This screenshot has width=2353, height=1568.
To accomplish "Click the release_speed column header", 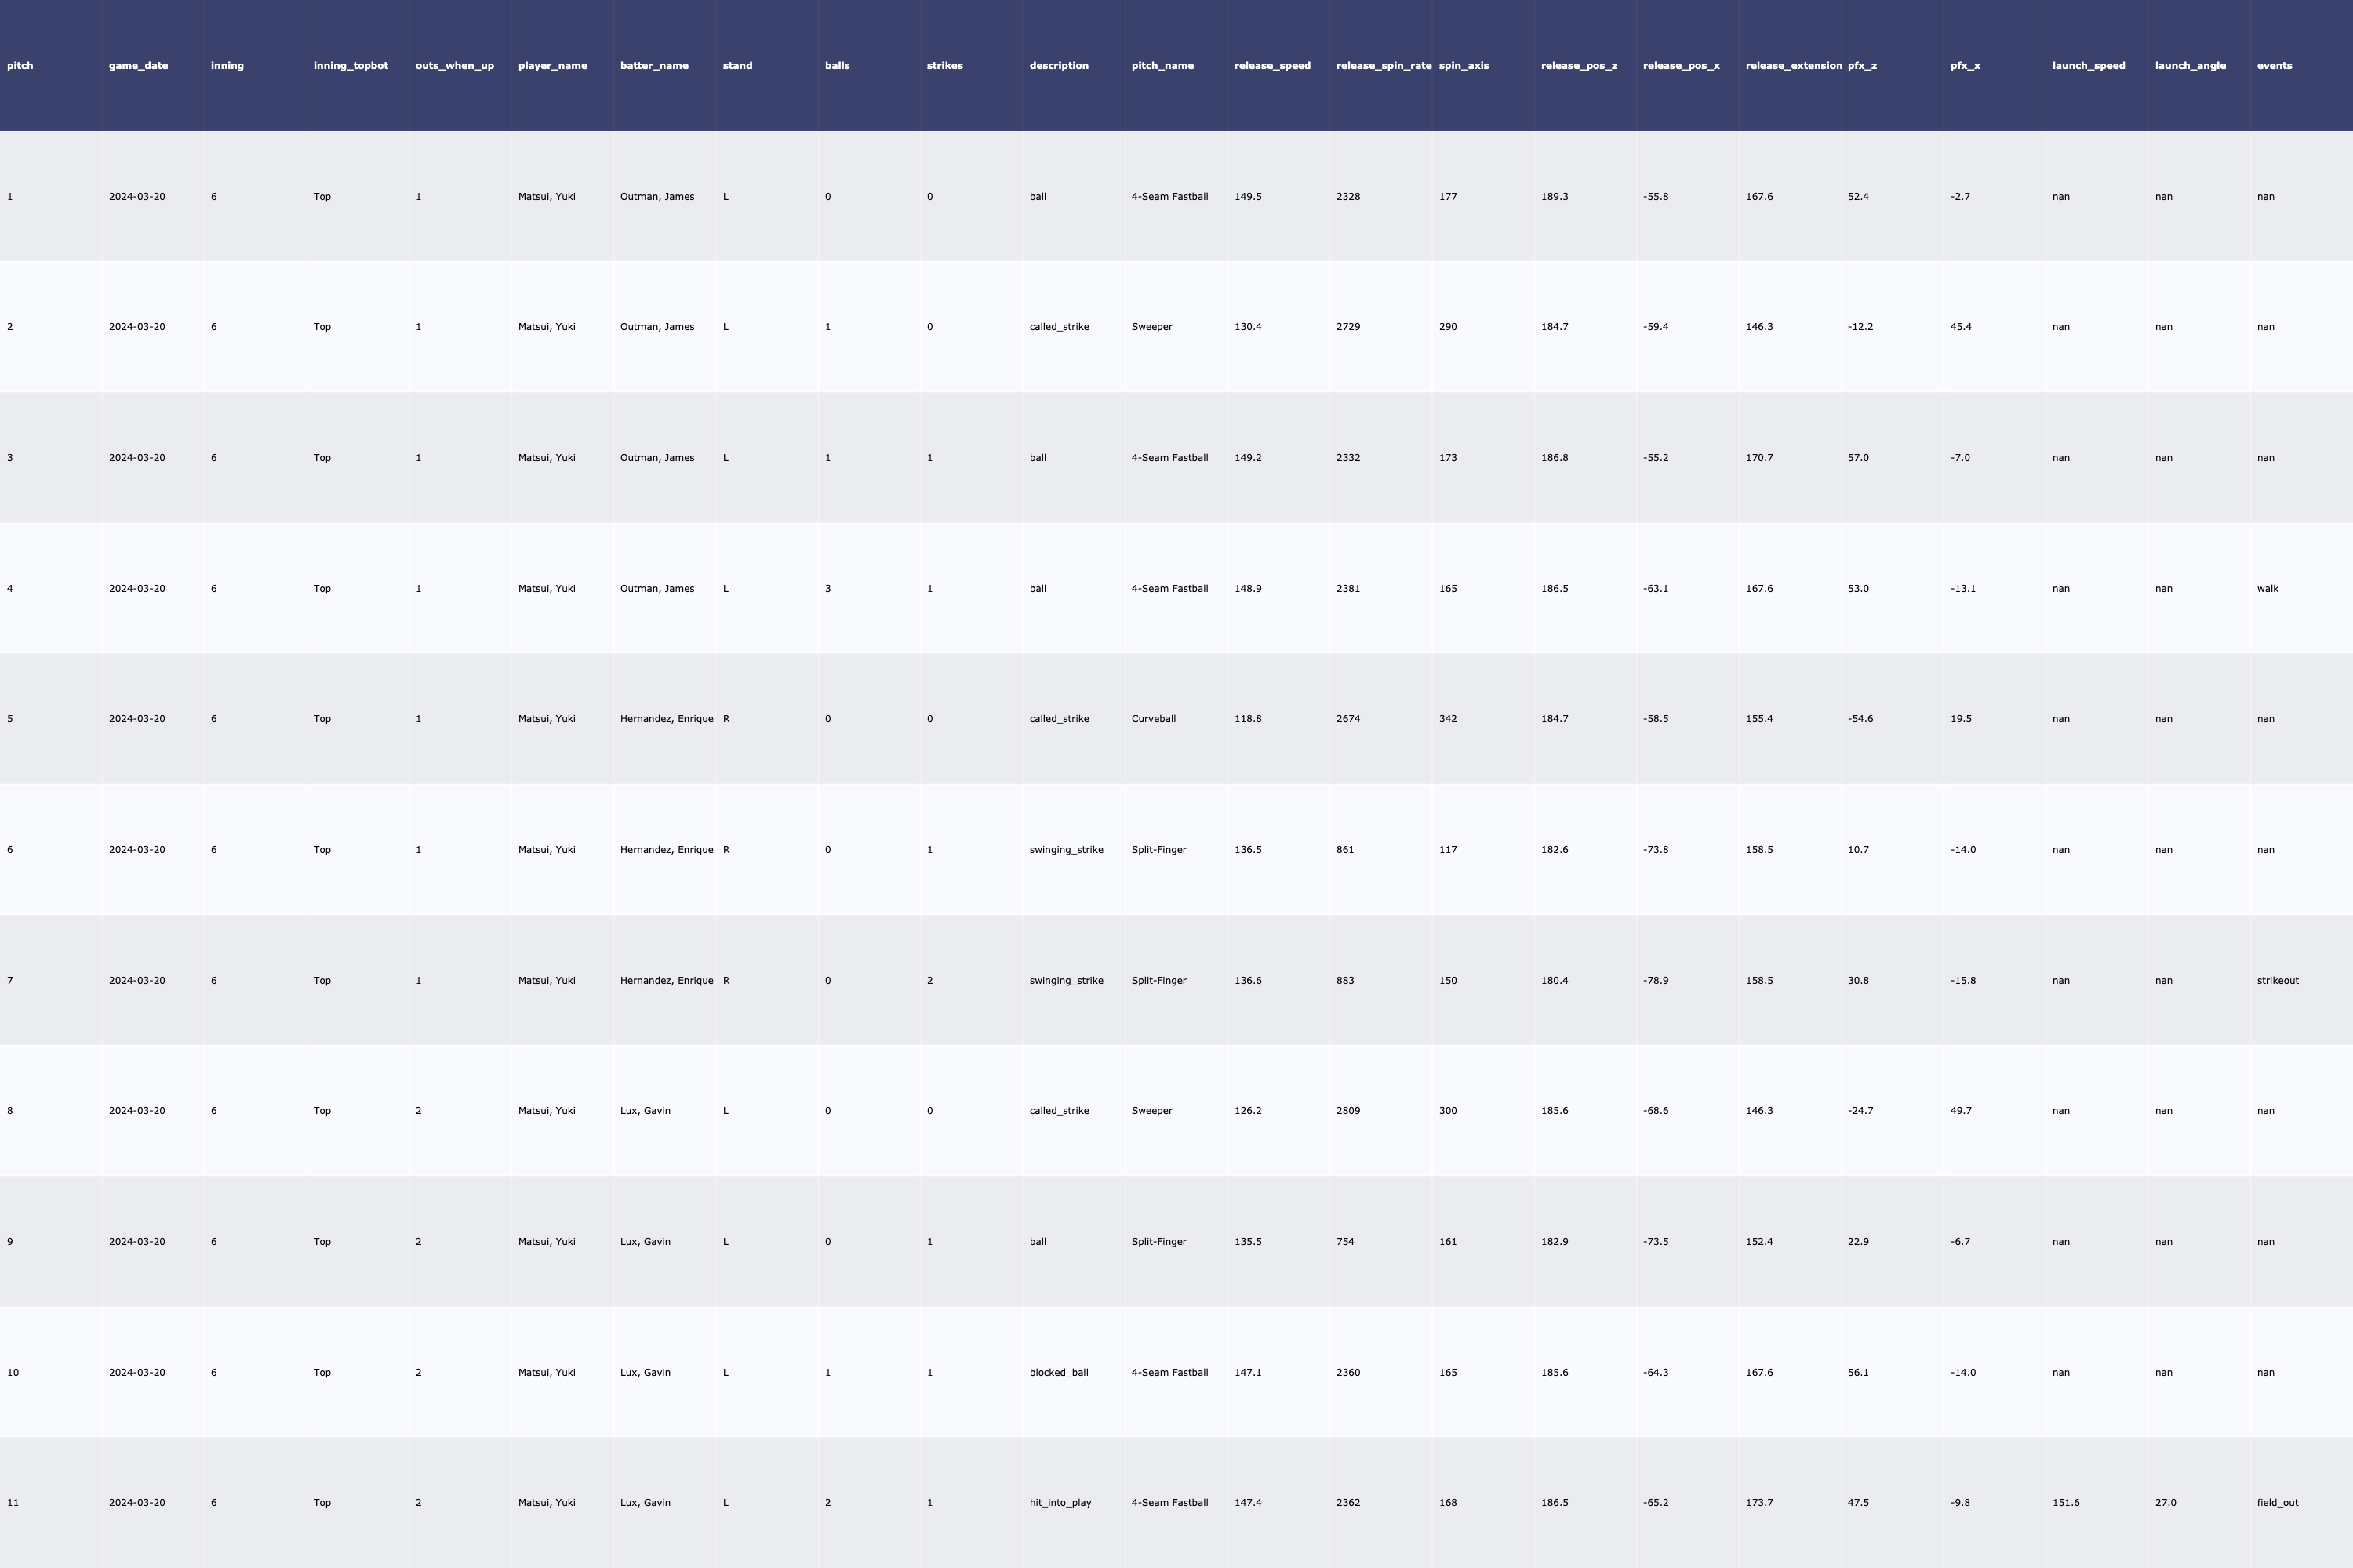I will point(1271,66).
